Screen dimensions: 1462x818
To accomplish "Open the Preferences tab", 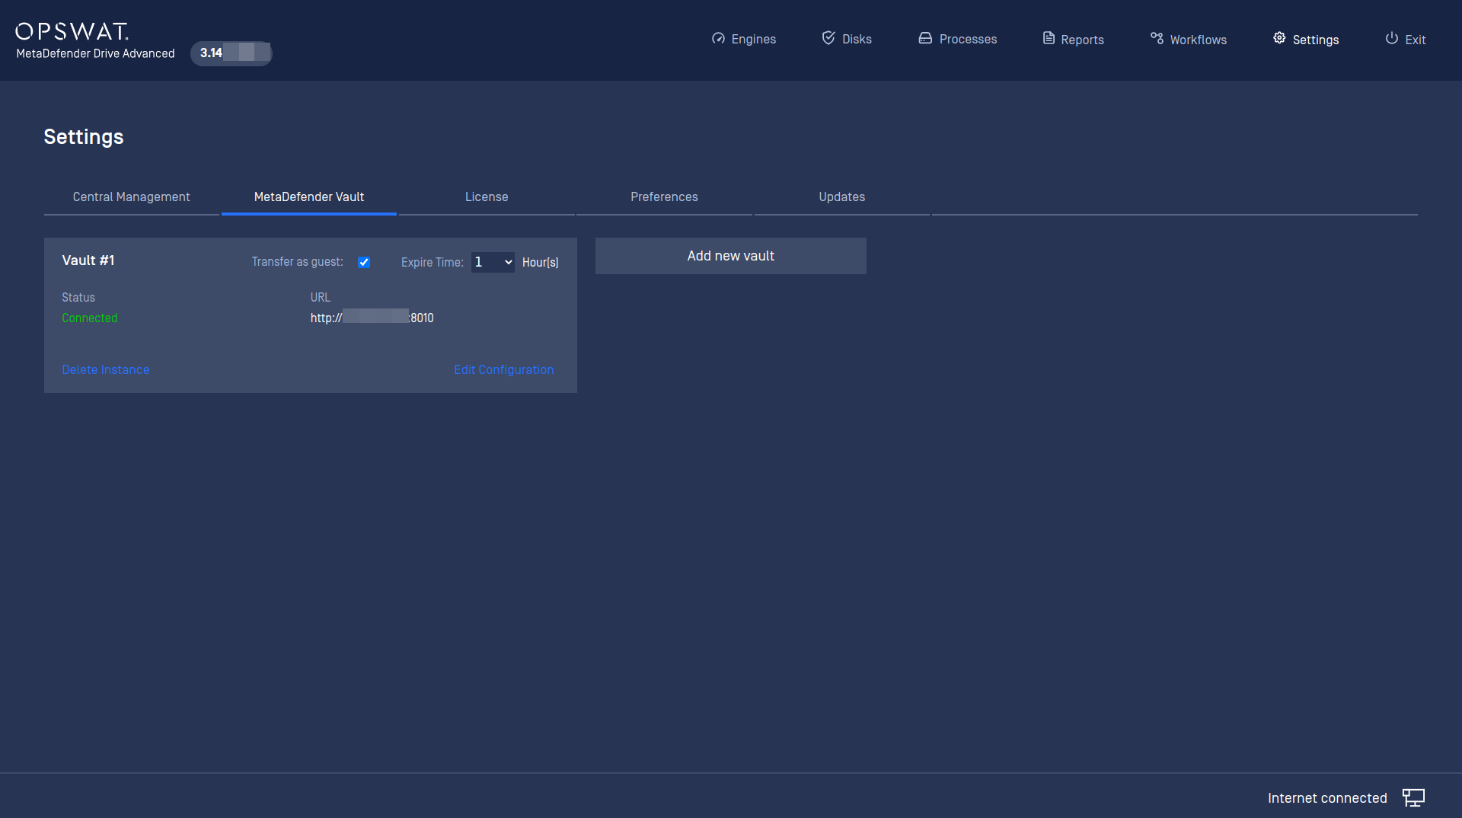I will click(664, 197).
